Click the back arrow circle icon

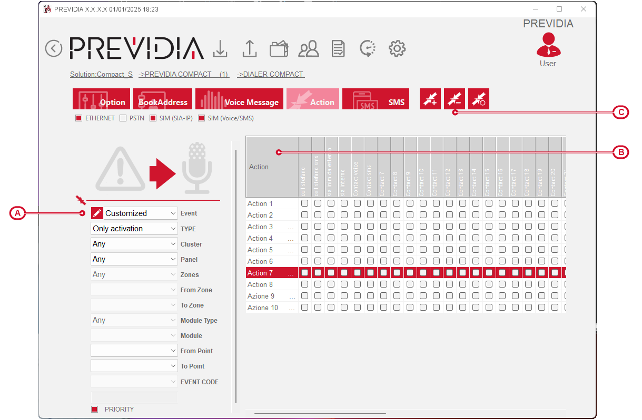pyautogui.click(x=54, y=48)
